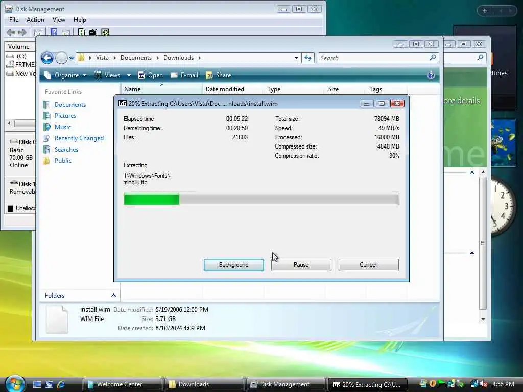The image size is (523, 392).
Task: Open View menu in Disk Management
Action: point(59,20)
